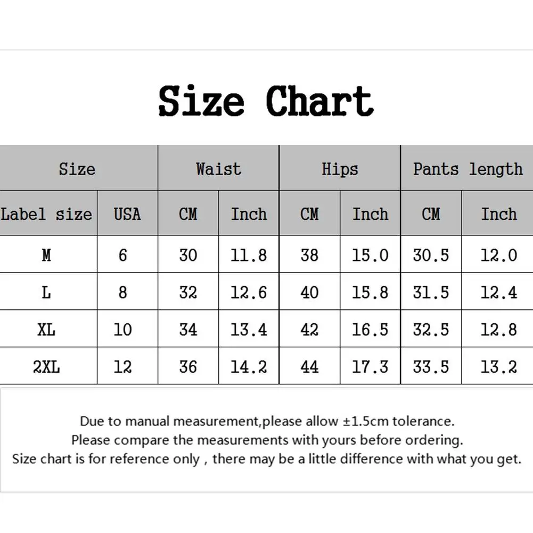Screen dimensions: 533x533
Task: Select the USA header cell
Action: (x=127, y=214)
